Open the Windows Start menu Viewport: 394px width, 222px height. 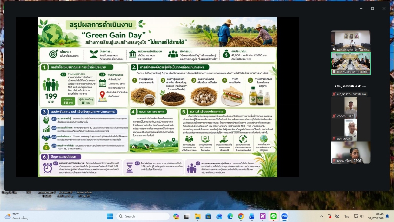[110, 216]
